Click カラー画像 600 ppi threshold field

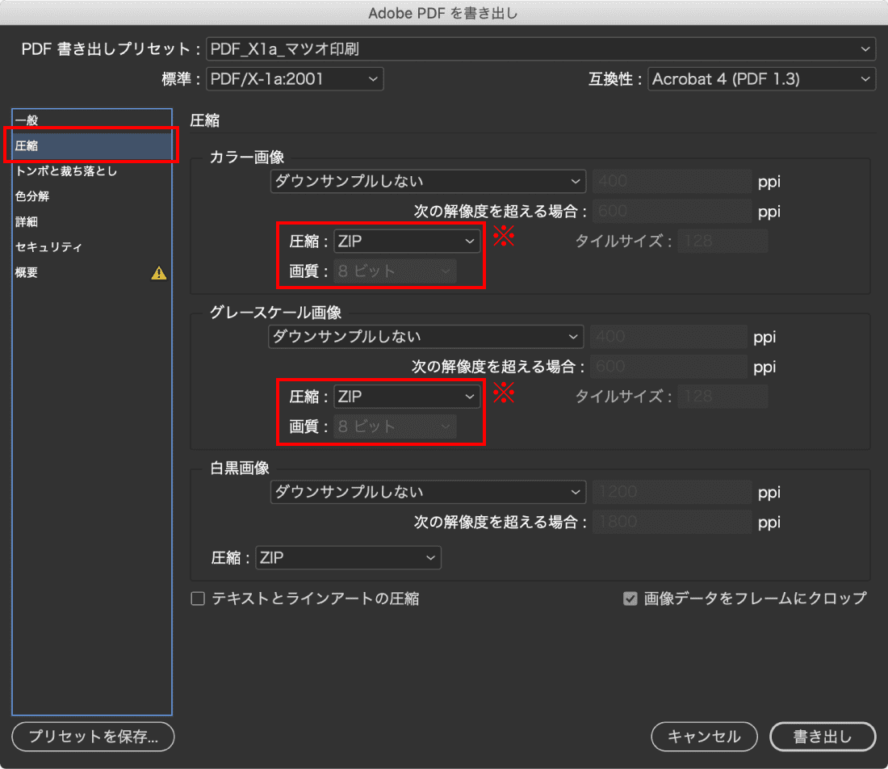672,212
